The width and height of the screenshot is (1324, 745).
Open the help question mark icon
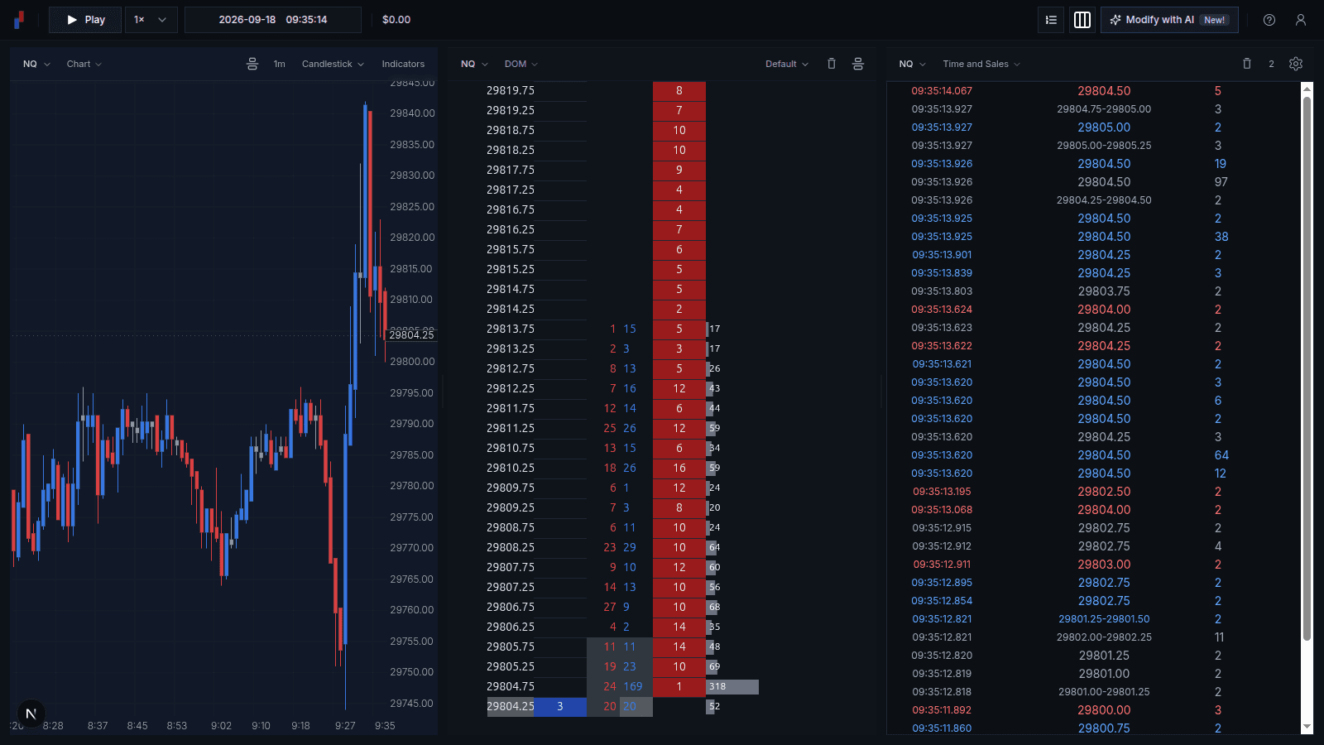point(1269,20)
